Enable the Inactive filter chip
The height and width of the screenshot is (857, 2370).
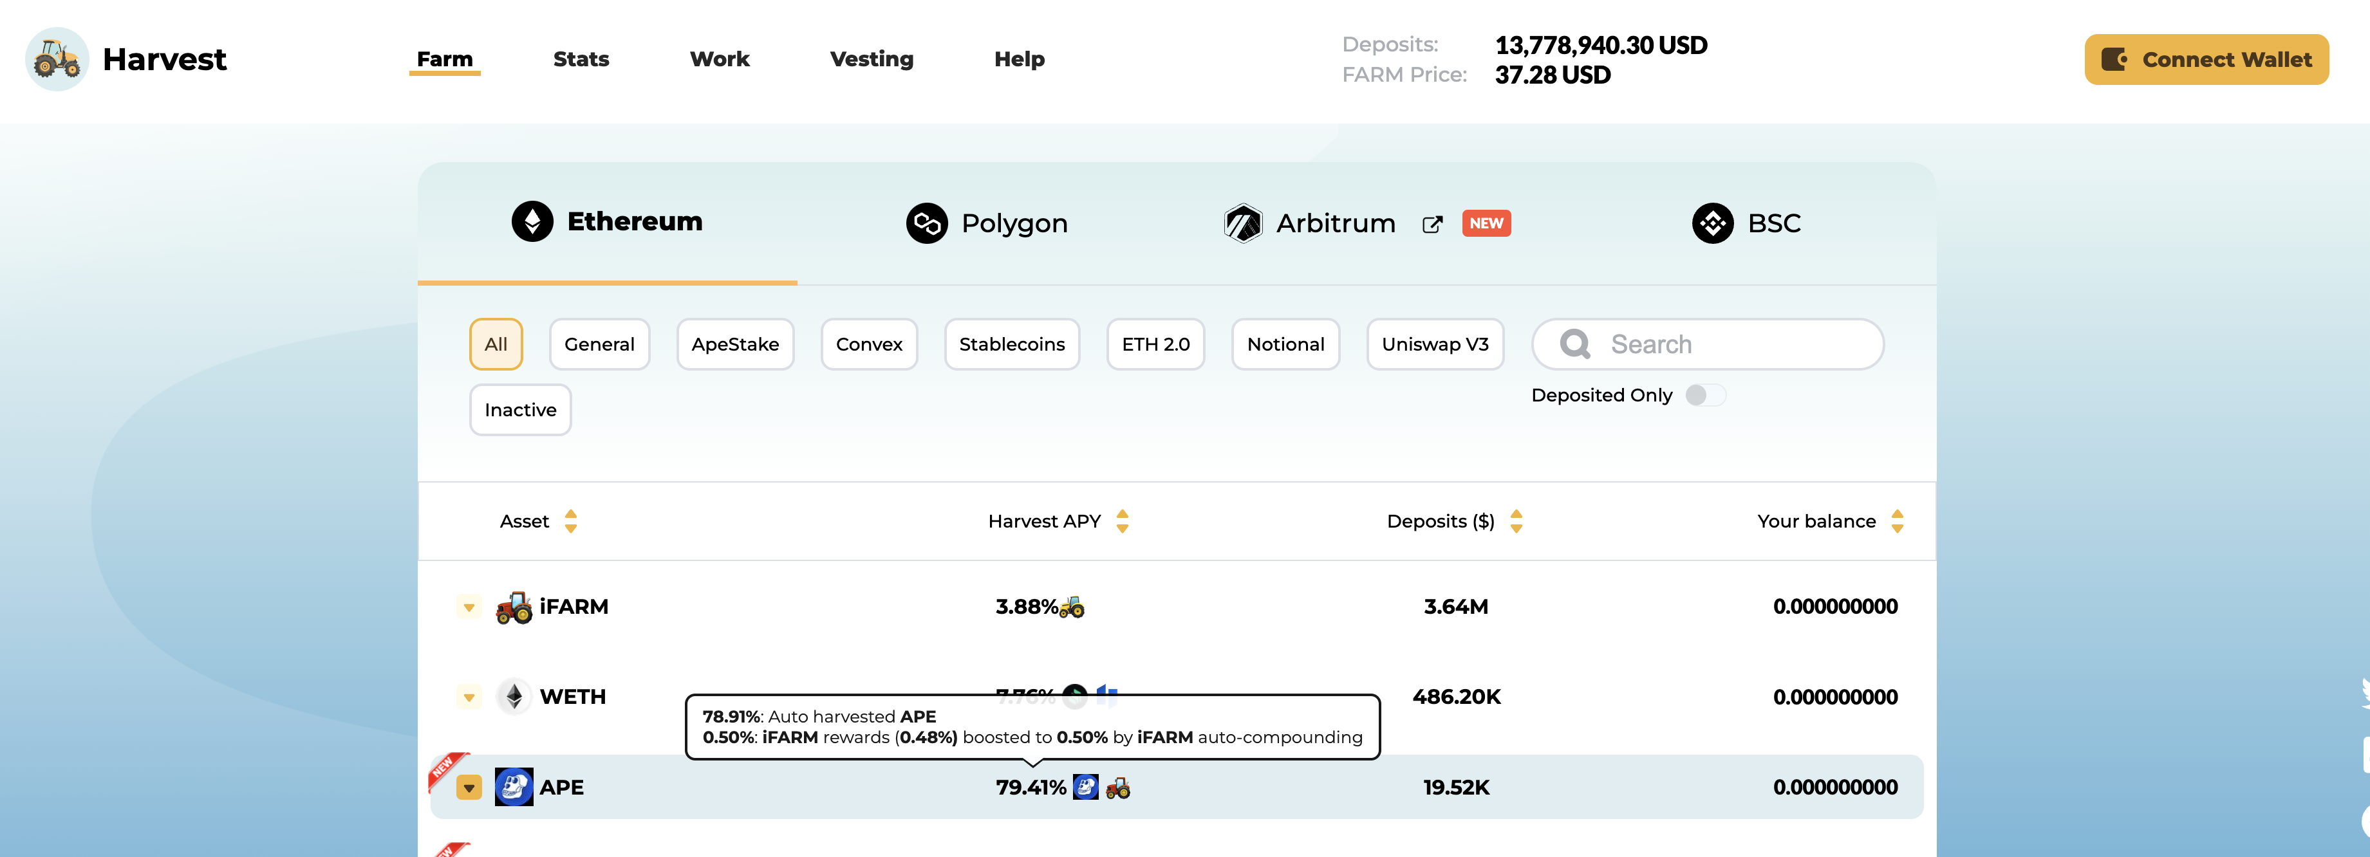click(520, 410)
